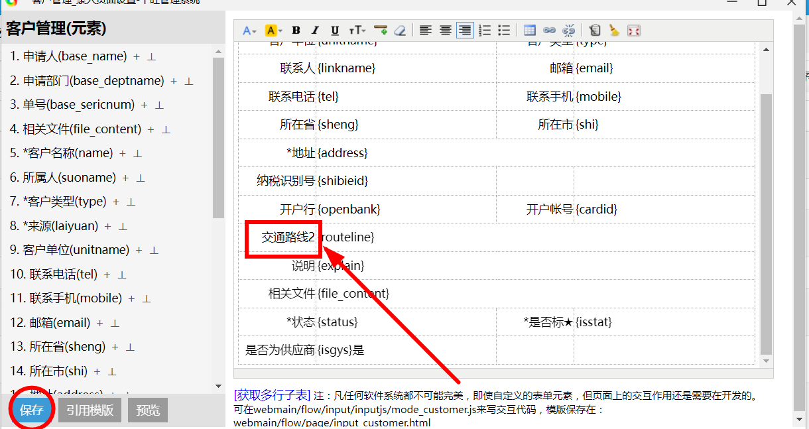Click the {isstat} placeholder cell

(x=593, y=322)
